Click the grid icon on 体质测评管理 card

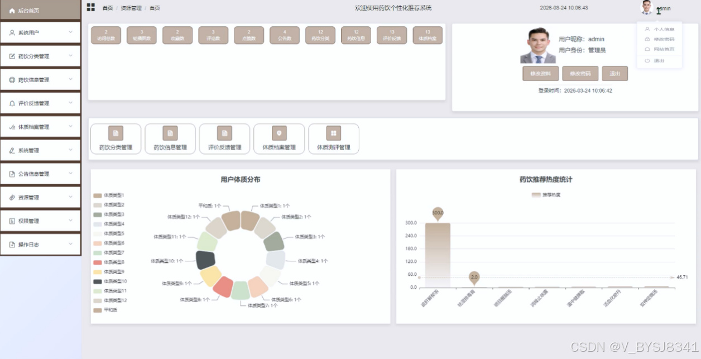click(333, 133)
